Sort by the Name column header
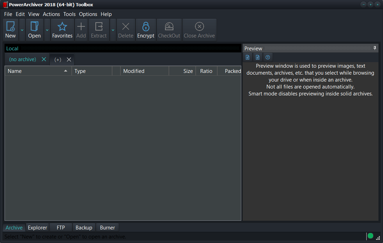 (38, 71)
